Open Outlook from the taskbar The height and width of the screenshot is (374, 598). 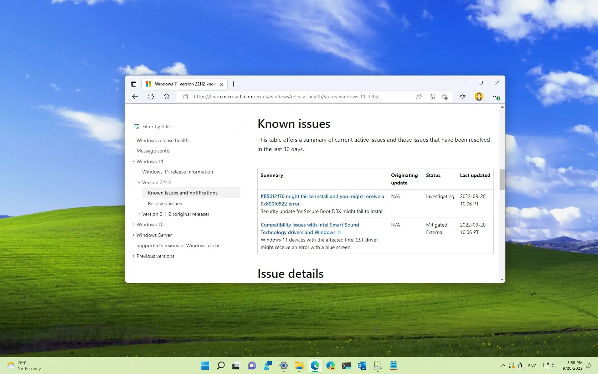362,365
